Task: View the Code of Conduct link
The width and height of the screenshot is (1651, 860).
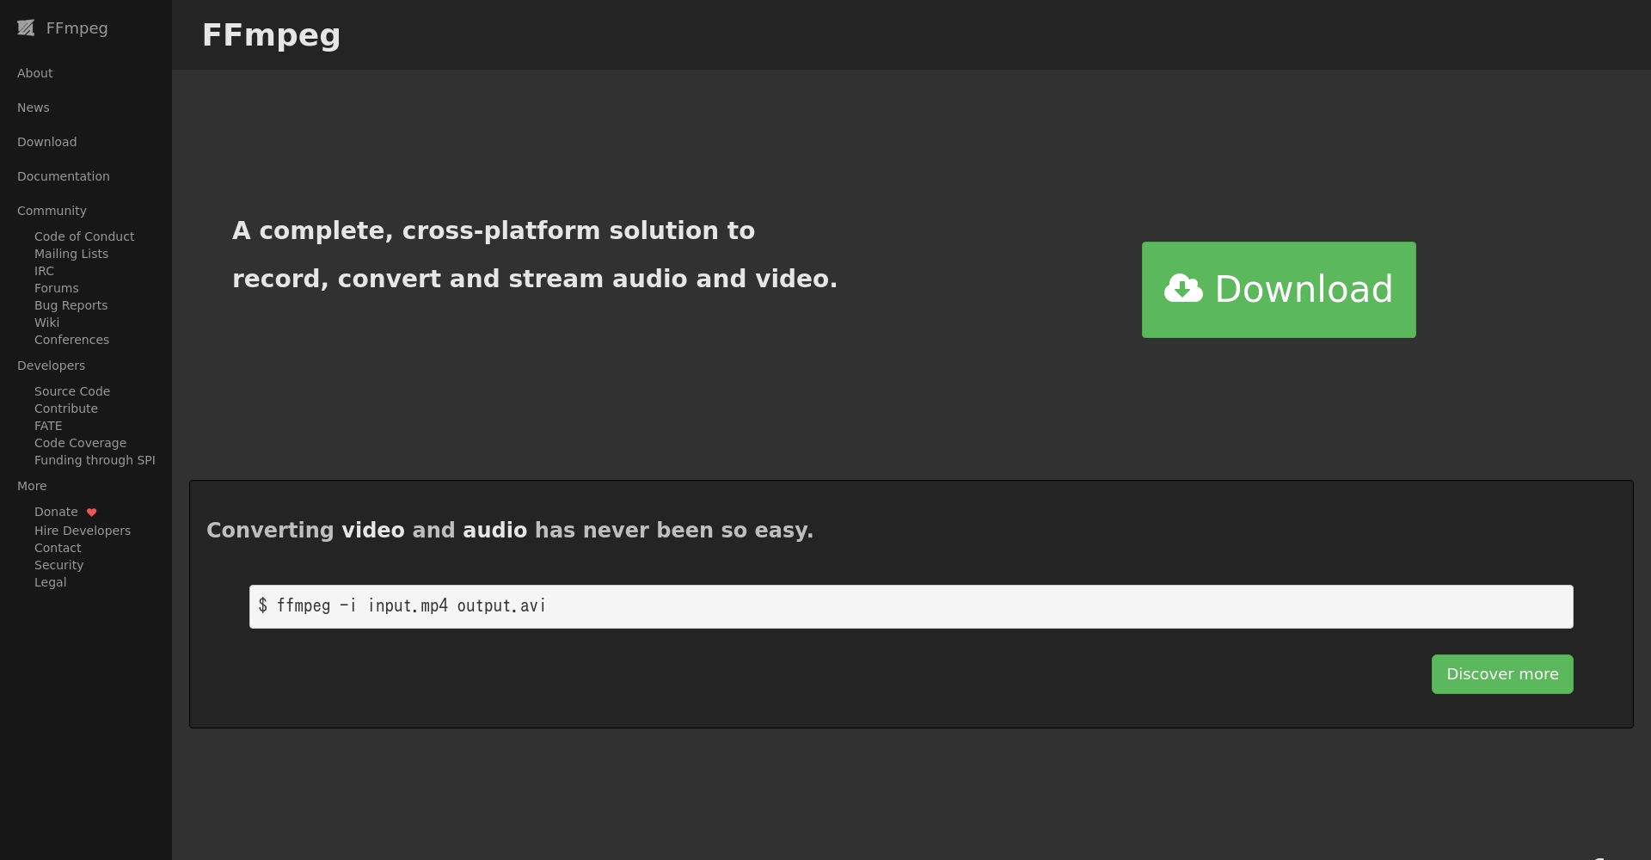Action: [x=84, y=236]
